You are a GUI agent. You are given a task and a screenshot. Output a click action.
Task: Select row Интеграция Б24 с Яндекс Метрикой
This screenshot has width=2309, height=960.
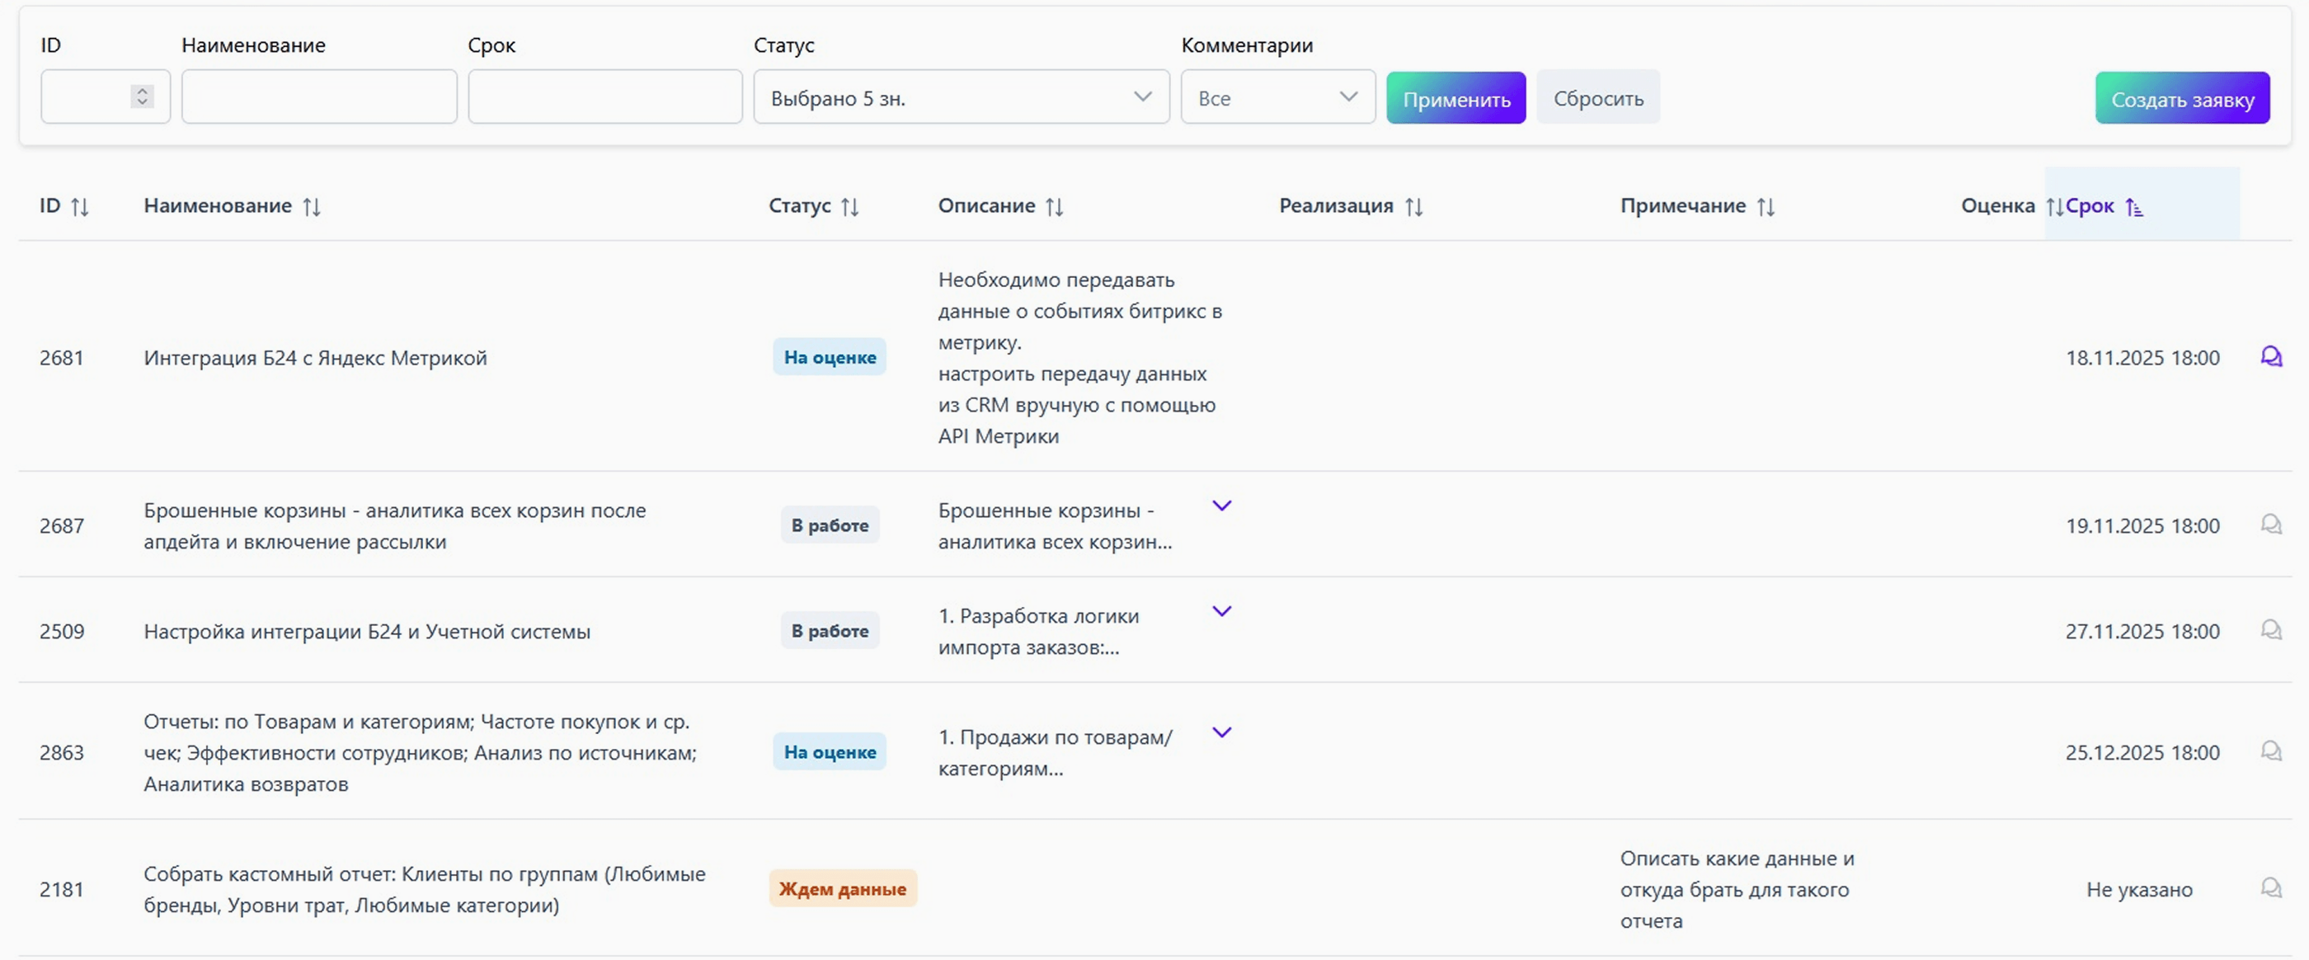[x=1154, y=355]
